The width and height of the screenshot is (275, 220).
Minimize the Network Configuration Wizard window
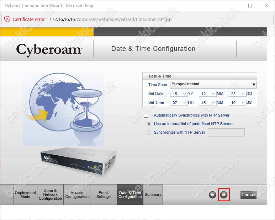234,6
